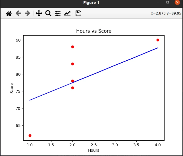Save the figure with the floppy disk icon

78,13
